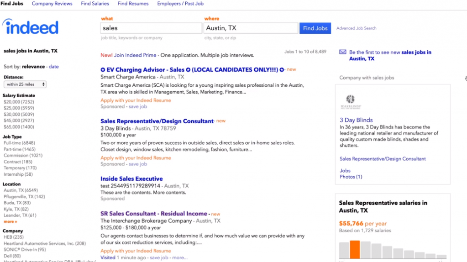The height and width of the screenshot is (262, 467).
Task: Open 3 Day Blinds company page link
Action: (x=356, y=120)
